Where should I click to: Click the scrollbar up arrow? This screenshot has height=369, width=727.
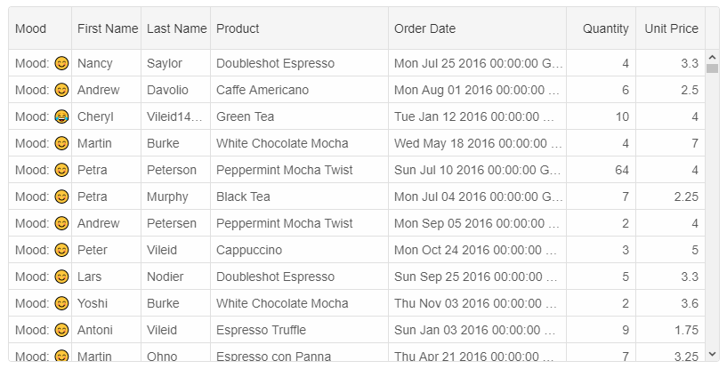[712, 57]
